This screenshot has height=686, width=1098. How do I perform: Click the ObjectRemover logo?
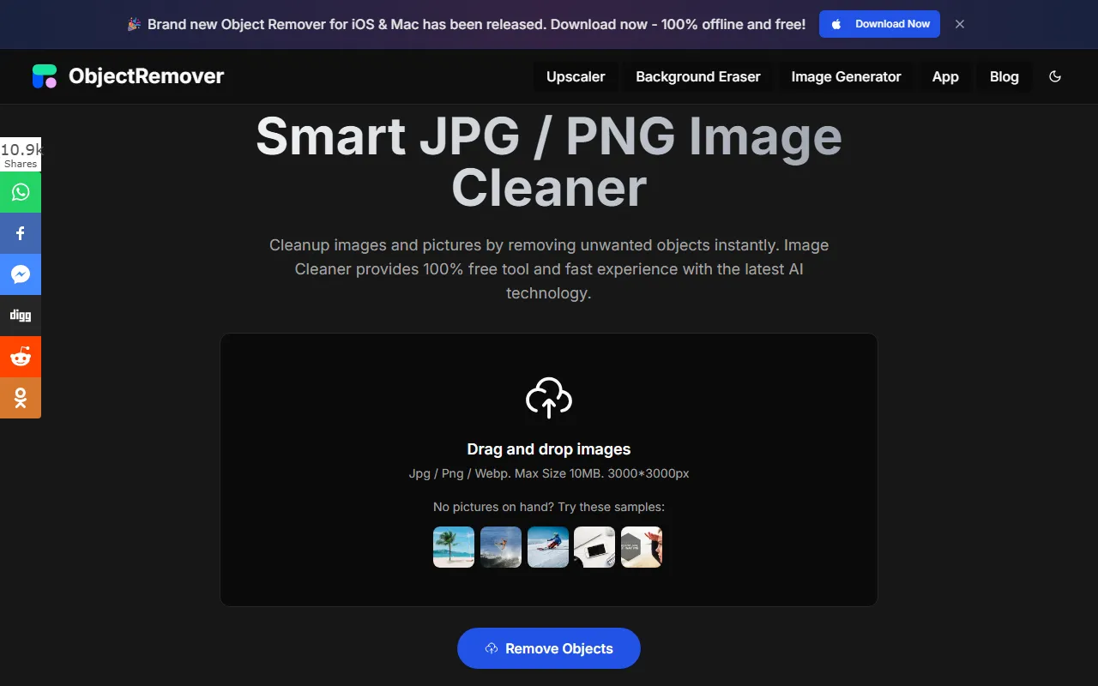(x=128, y=76)
